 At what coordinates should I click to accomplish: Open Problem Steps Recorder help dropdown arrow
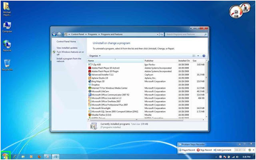pyautogui.click(x=253, y=150)
